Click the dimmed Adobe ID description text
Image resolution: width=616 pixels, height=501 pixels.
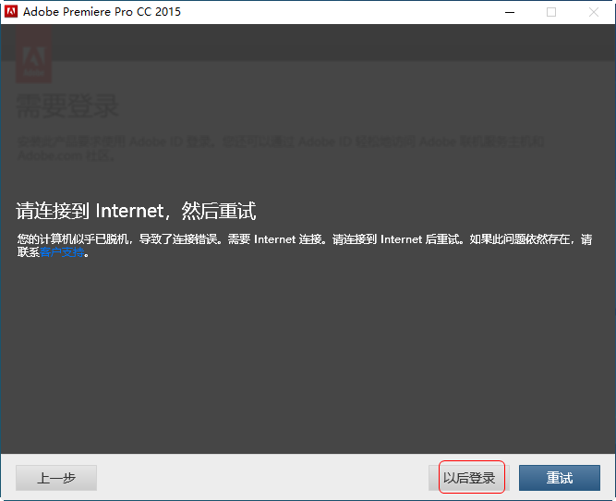(277, 142)
